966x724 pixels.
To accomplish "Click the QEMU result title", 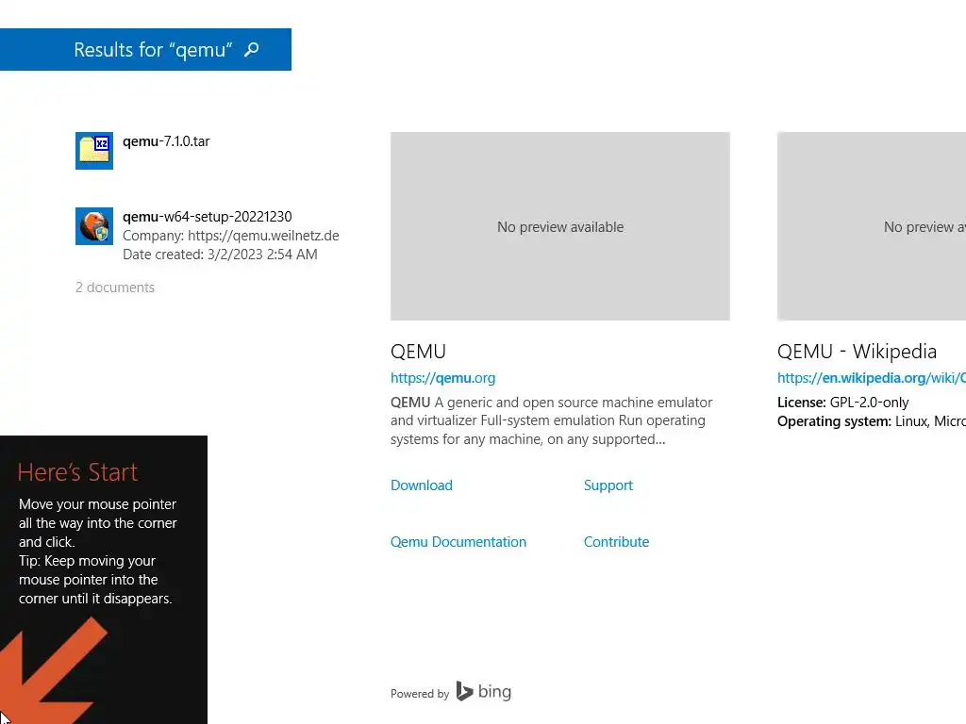I will click(418, 352).
